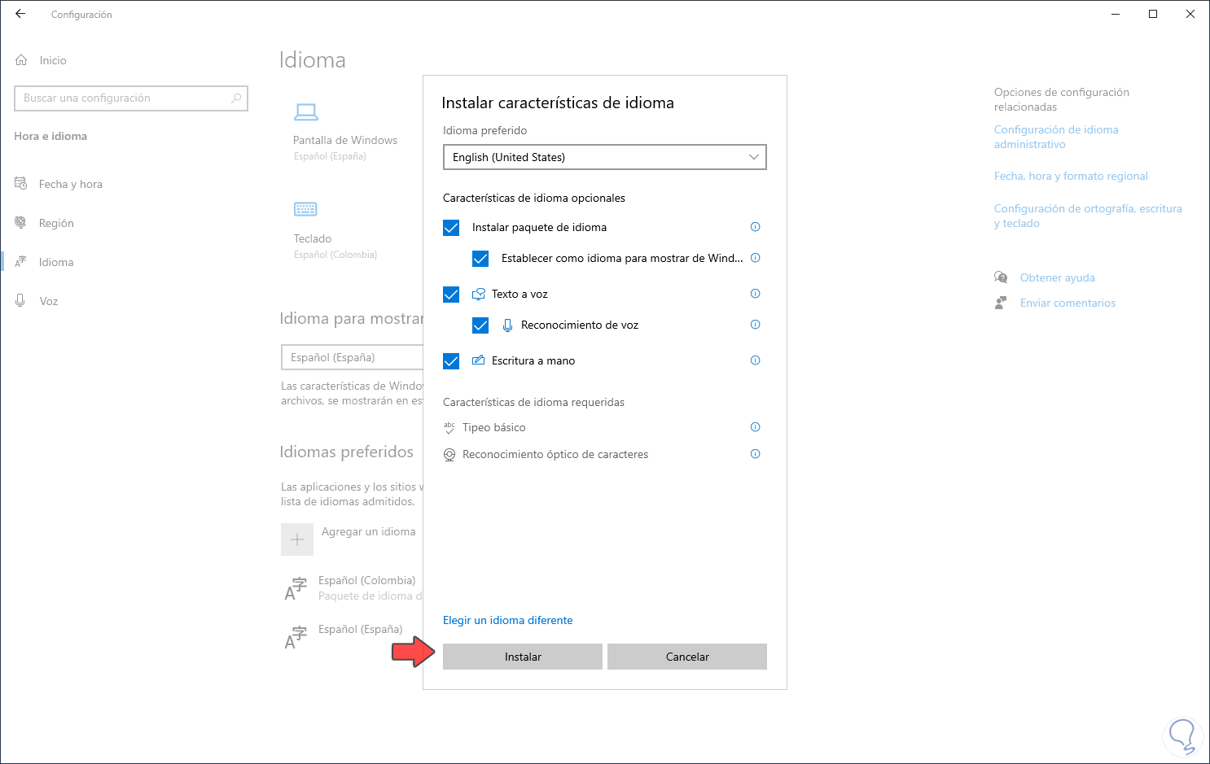
Task: Click the Voz microphone icon
Action: tap(20, 301)
